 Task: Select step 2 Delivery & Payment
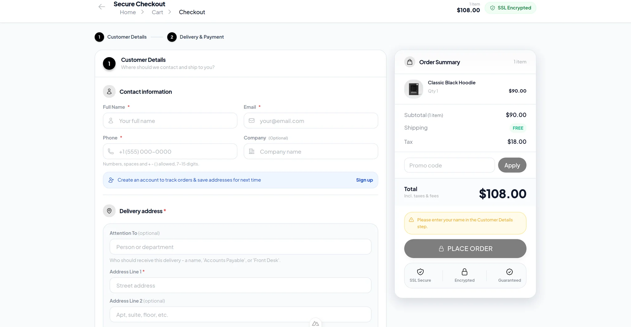195,37
